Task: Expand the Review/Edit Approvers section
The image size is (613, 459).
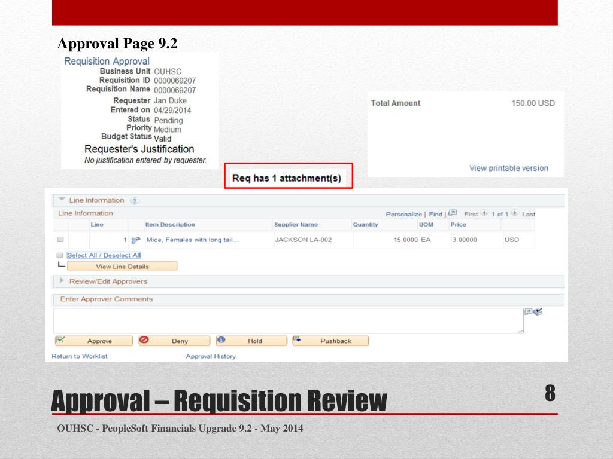Action: 62,281
